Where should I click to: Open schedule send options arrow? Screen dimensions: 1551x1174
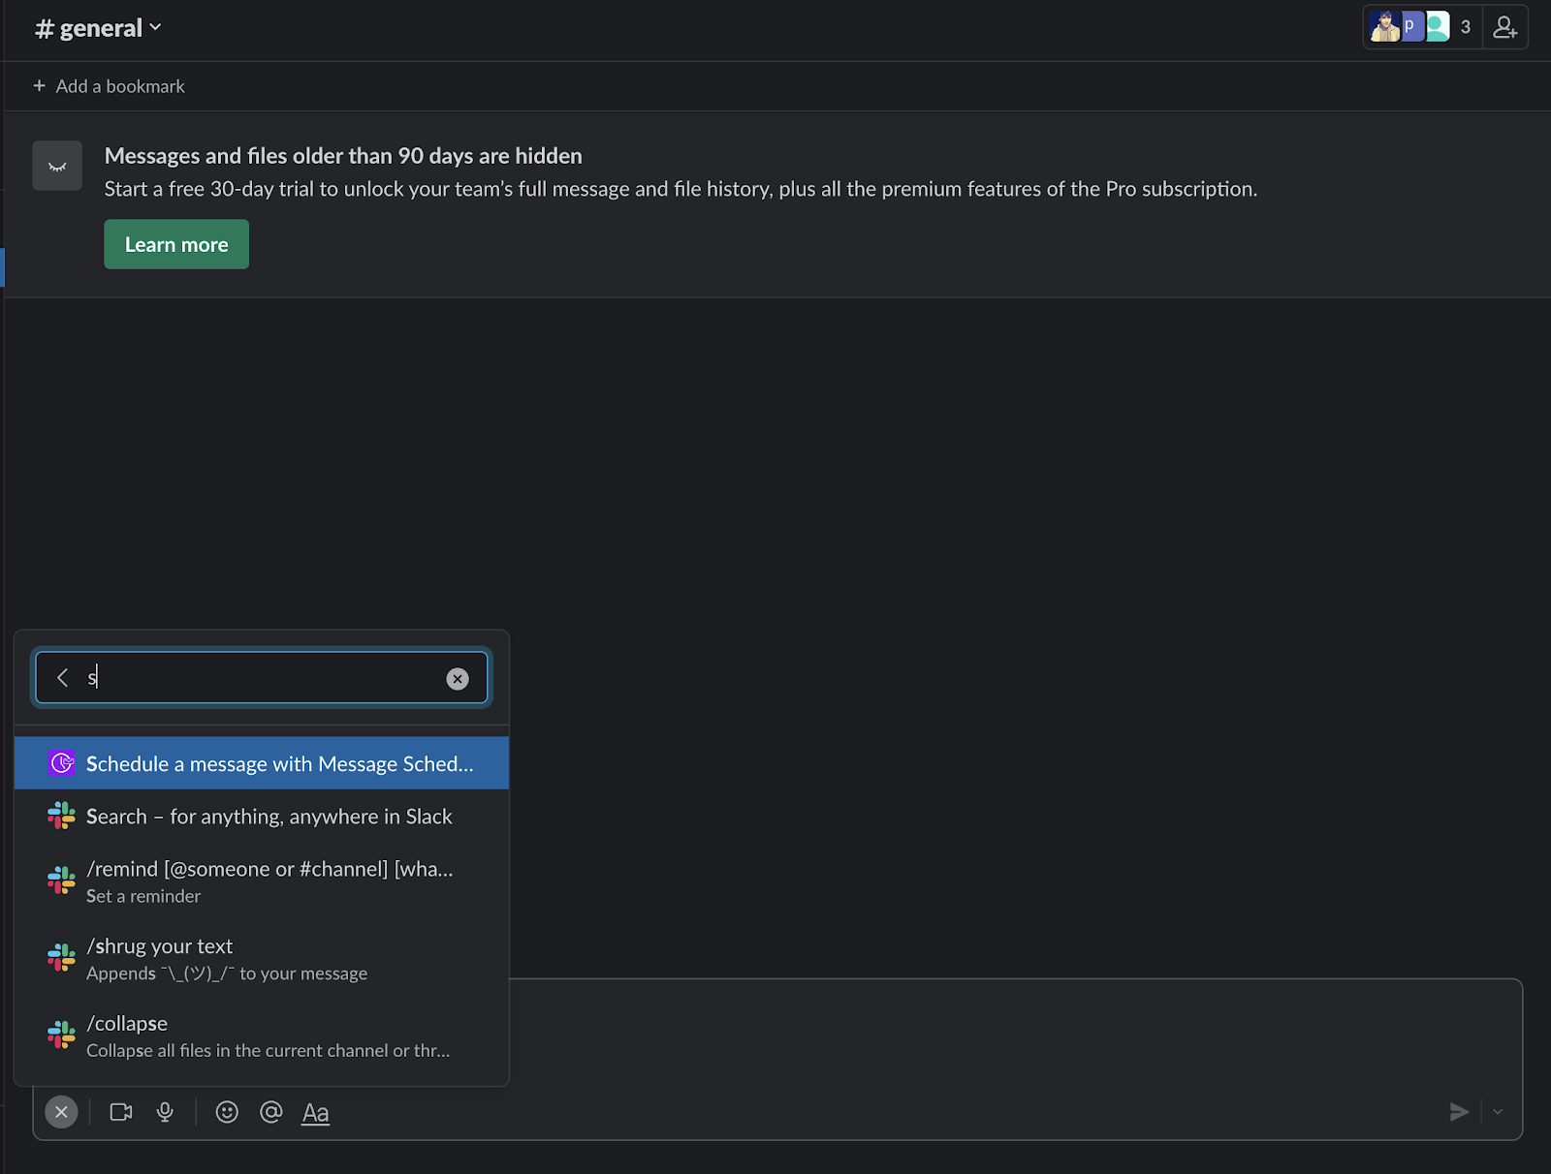(1498, 1112)
